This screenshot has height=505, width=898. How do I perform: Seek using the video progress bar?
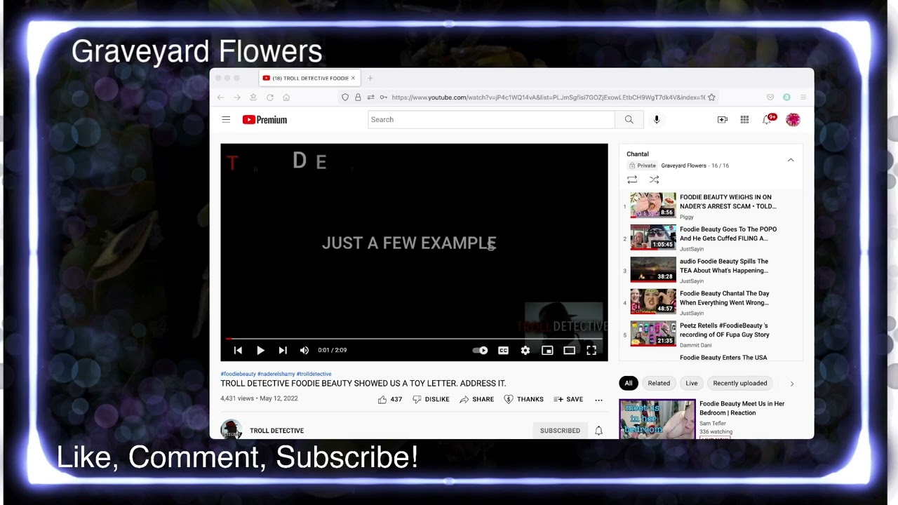pos(414,339)
